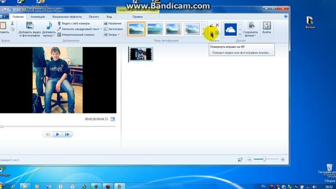Click the Войти sign-in button
The image size is (336, 189).
tap(267, 28)
